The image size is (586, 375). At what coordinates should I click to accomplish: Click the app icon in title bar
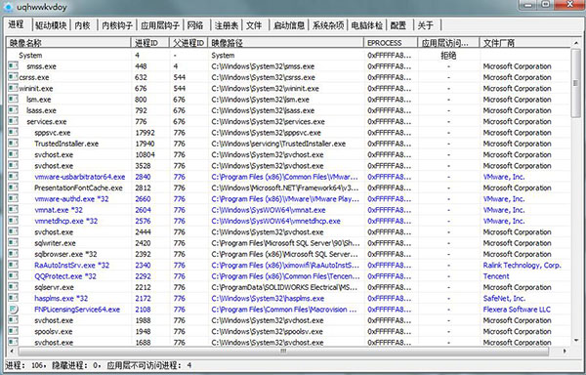pyautogui.click(x=8, y=7)
